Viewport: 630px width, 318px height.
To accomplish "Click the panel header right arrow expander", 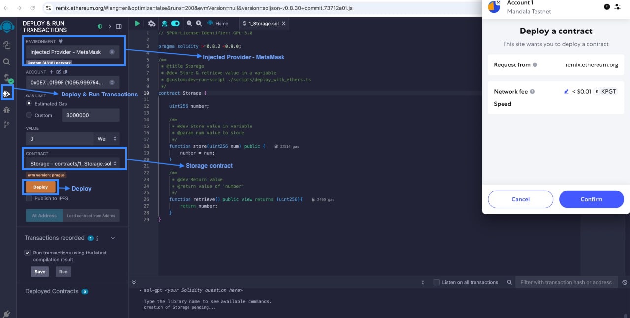I will click(110, 27).
